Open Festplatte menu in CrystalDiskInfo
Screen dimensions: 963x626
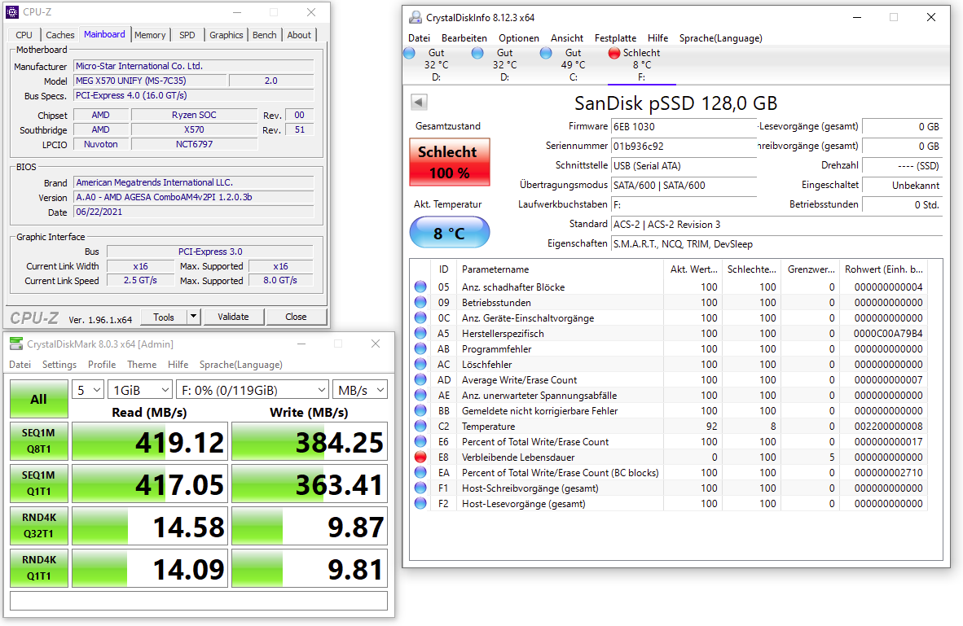point(615,38)
